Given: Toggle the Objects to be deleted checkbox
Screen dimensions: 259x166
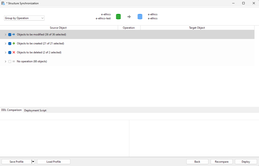Looking at the screenshot, I should [10, 52].
